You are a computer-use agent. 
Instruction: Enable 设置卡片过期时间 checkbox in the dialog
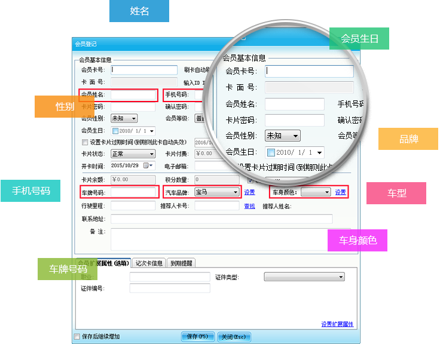tap(84, 142)
